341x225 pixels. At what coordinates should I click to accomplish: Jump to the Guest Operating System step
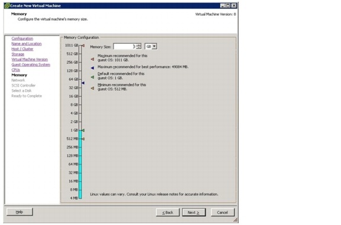tap(31, 64)
